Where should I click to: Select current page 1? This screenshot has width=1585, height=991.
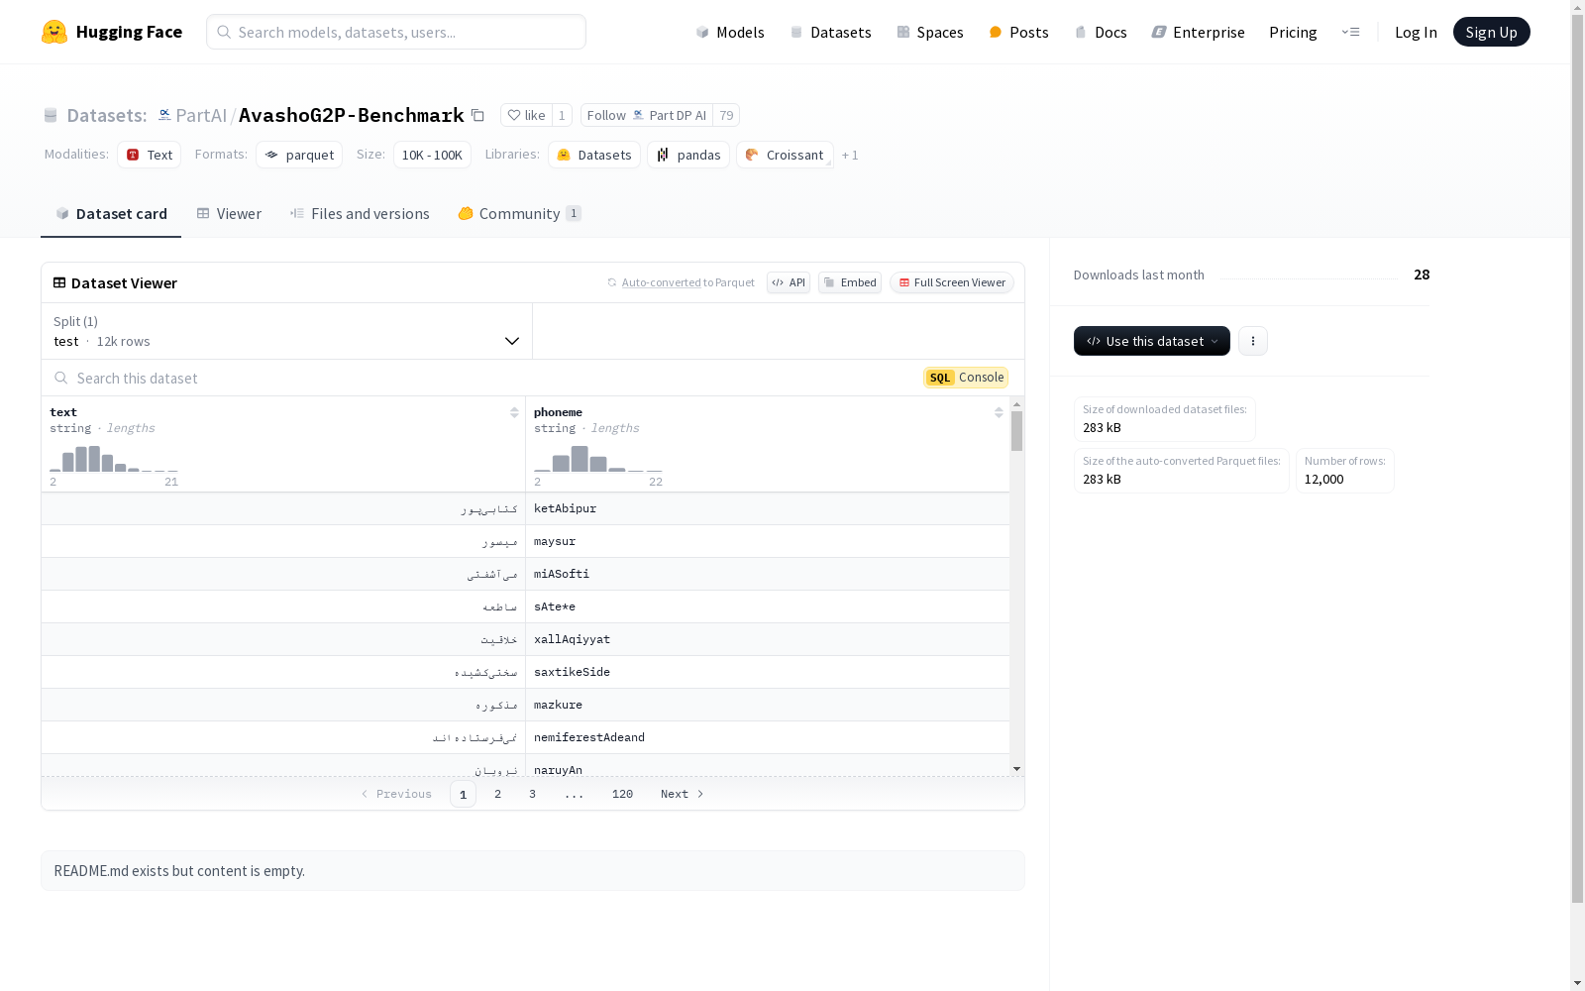click(x=463, y=794)
